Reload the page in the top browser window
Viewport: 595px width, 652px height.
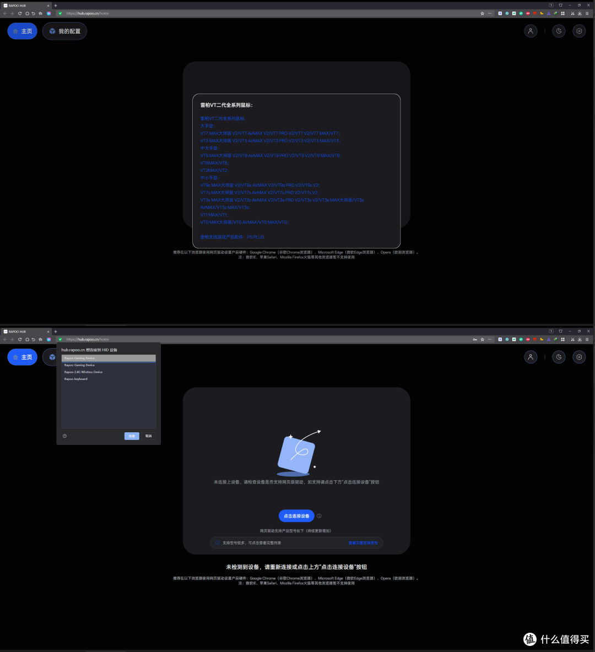(19, 13)
